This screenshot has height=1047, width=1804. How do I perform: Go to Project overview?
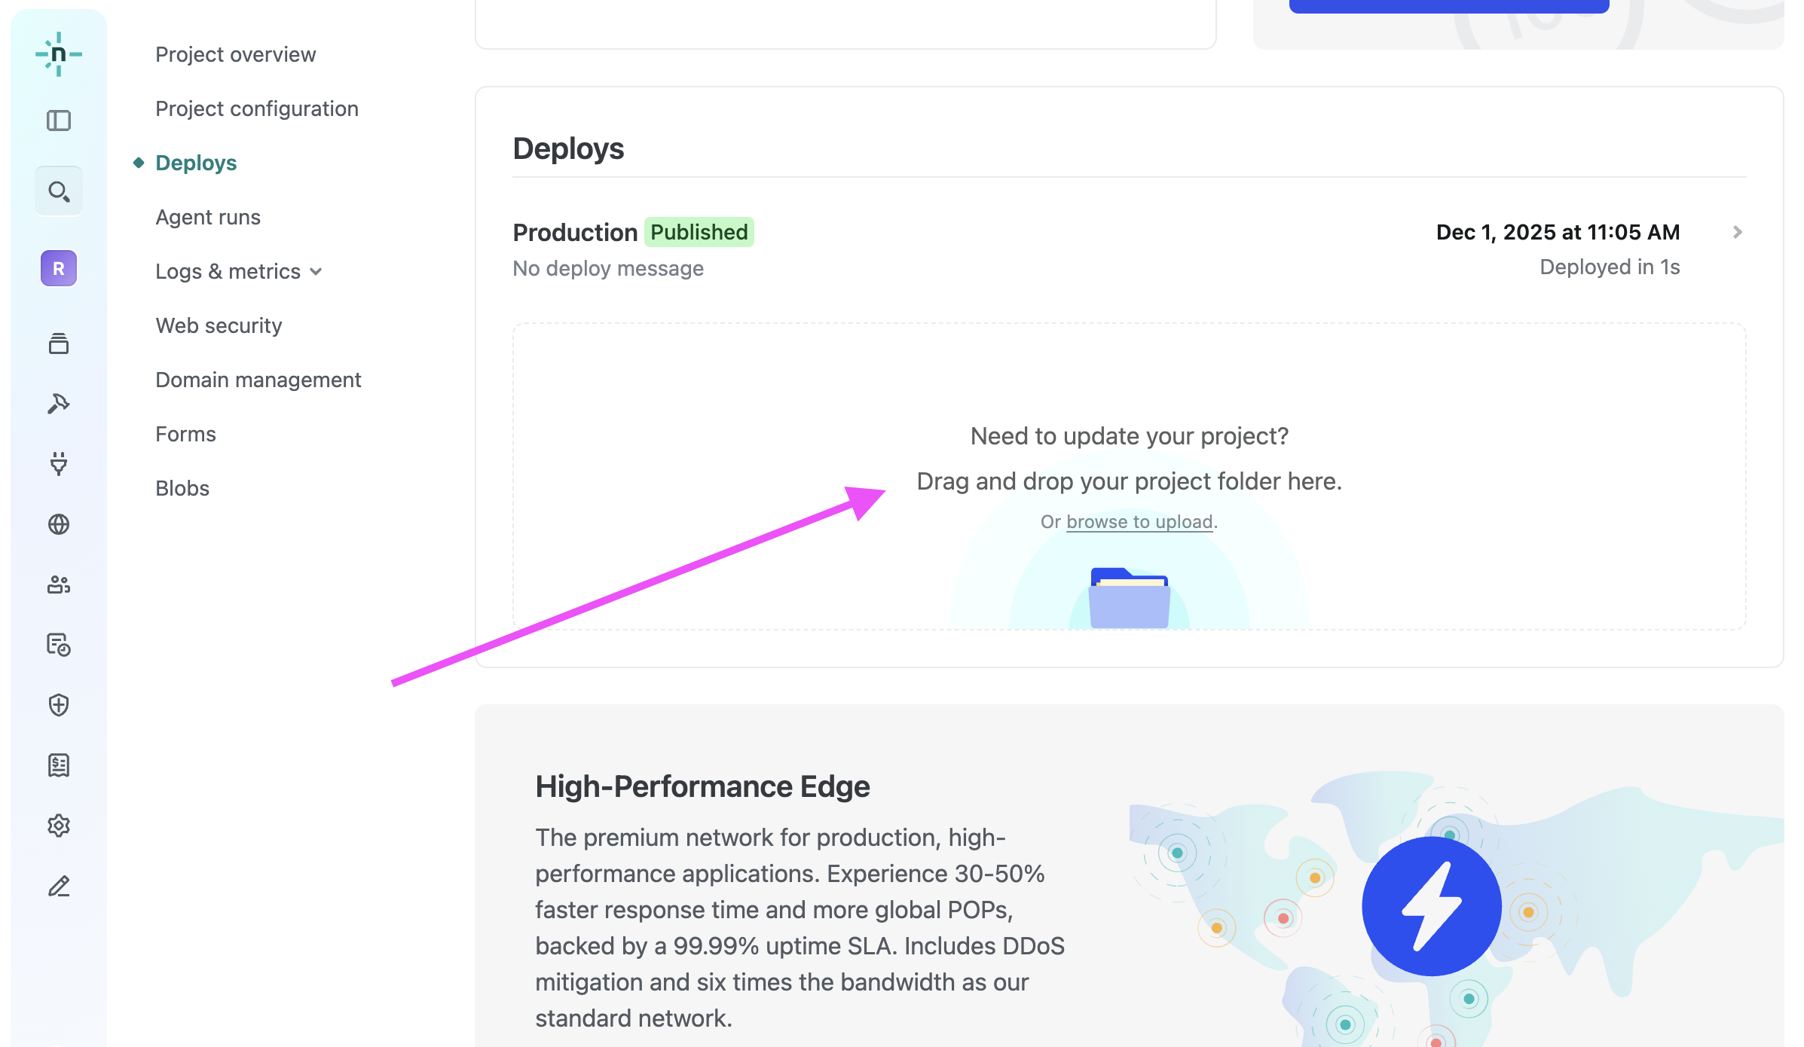pos(235,54)
